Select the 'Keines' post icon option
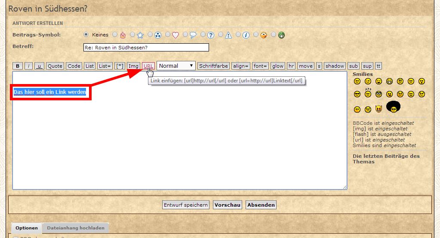This screenshot has height=238, width=440. click(x=86, y=35)
